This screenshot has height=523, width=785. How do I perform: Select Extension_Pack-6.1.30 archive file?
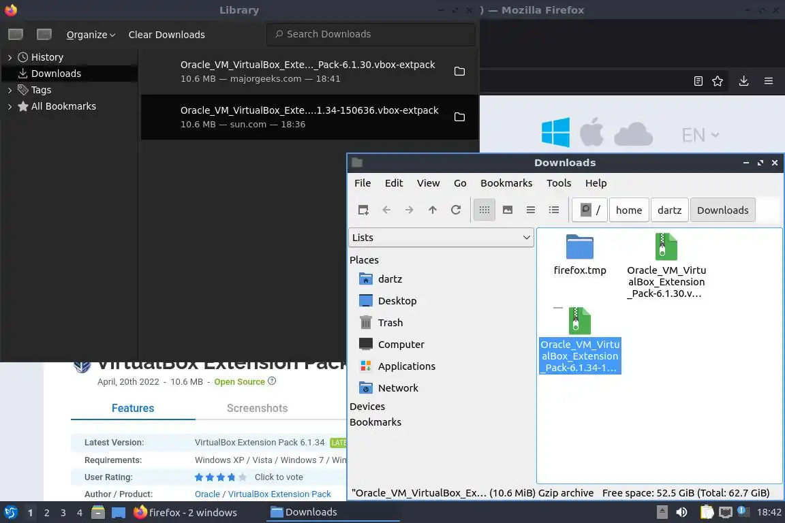666,266
